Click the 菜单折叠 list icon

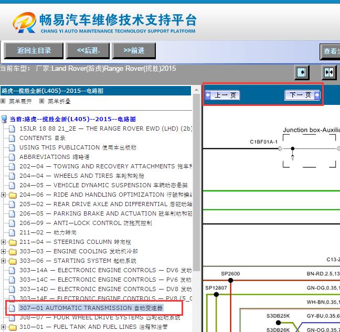tap(41, 101)
